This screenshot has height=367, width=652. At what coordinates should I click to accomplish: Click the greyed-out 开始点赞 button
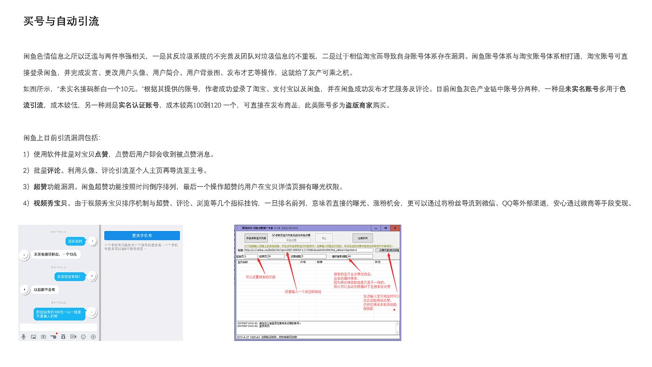click(x=292, y=240)
